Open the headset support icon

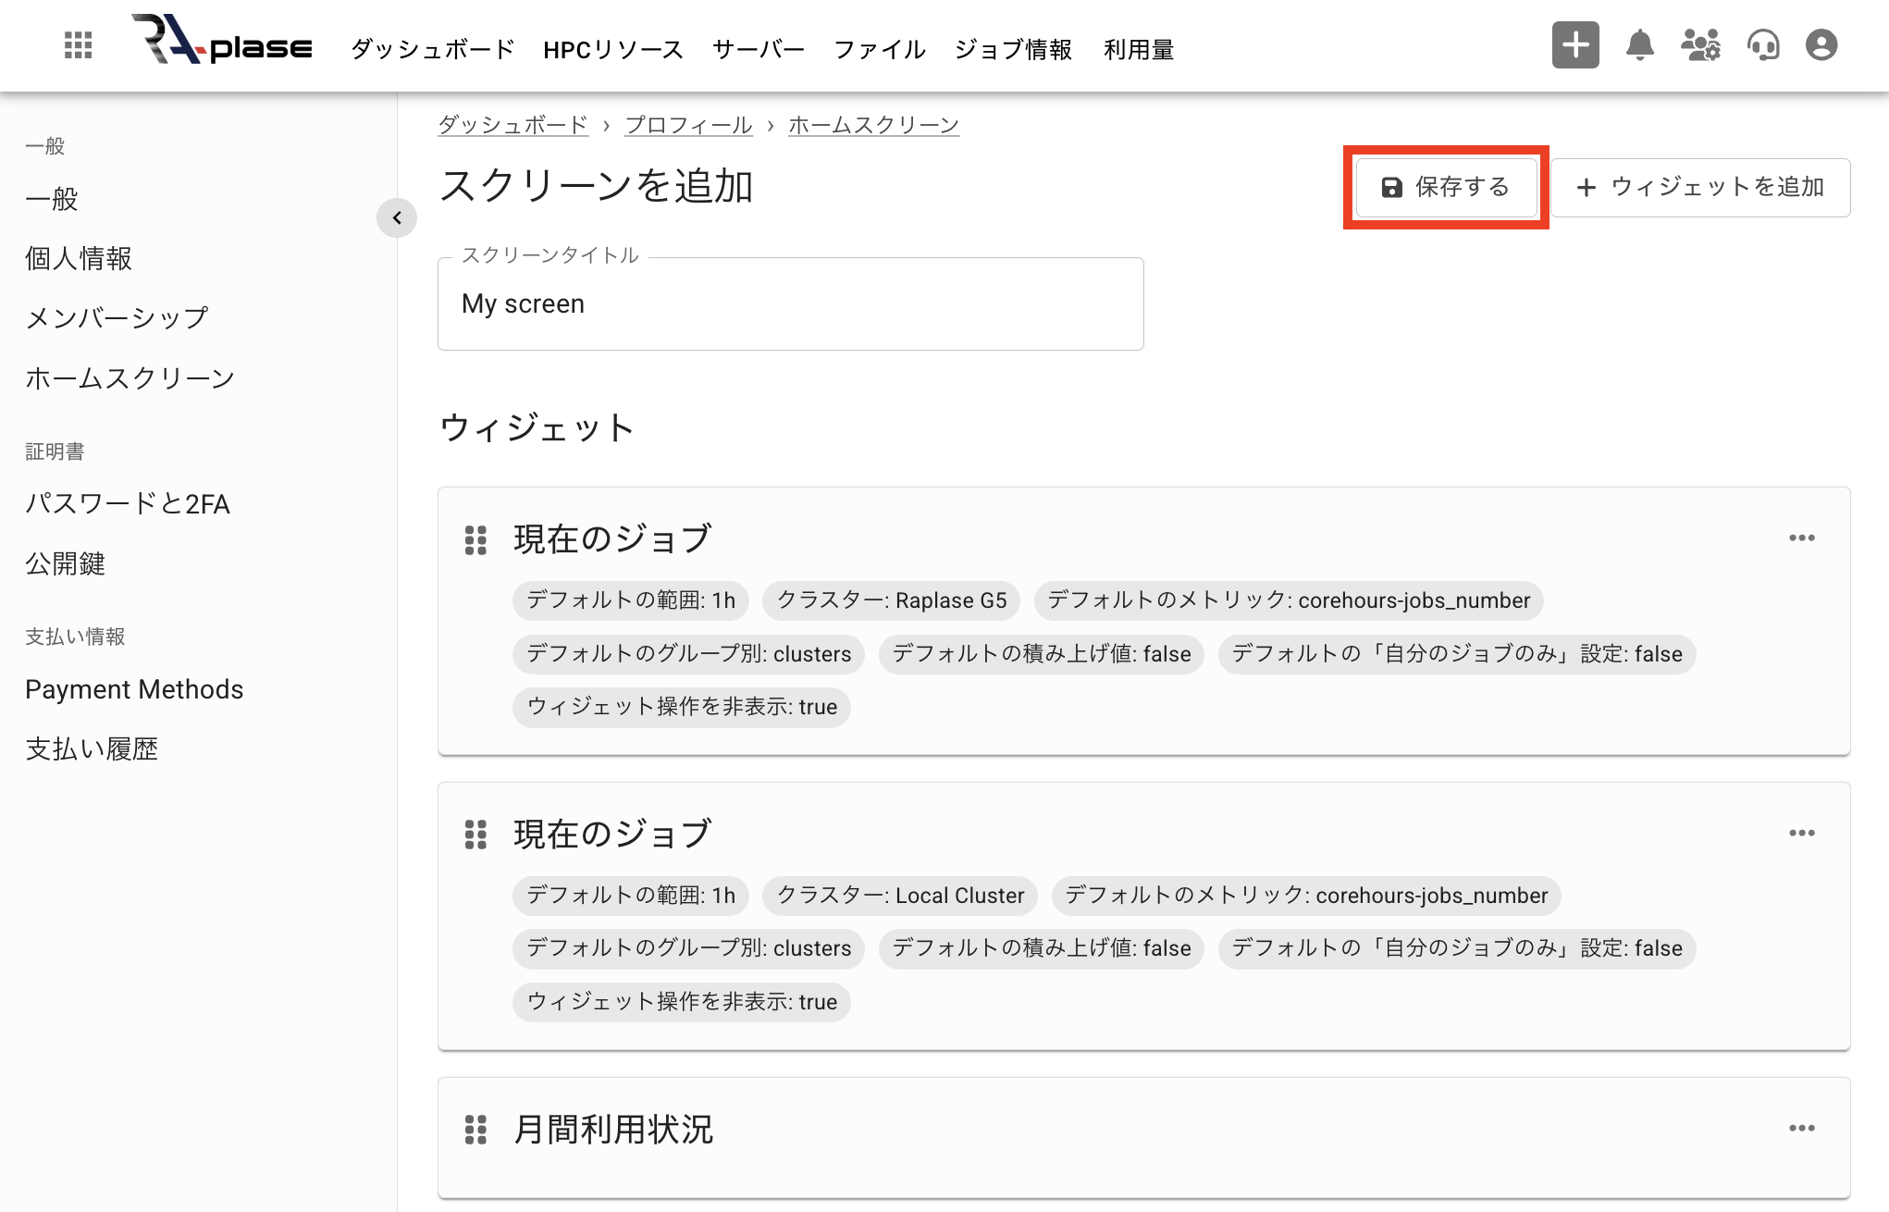[x=1763, y=45]
